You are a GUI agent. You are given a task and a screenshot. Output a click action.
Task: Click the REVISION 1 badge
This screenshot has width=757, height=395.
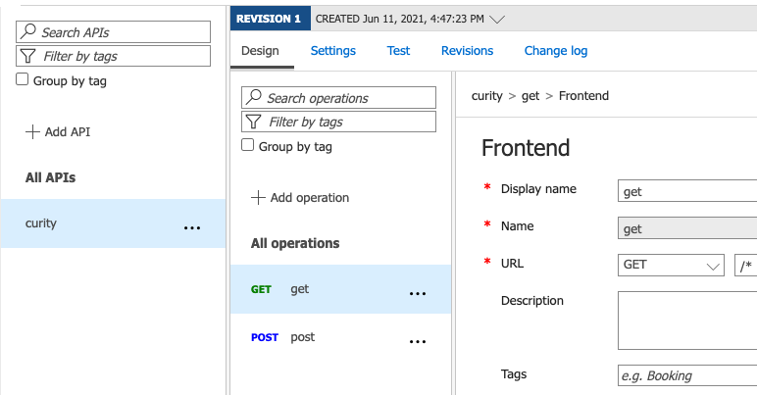[271, 19]
